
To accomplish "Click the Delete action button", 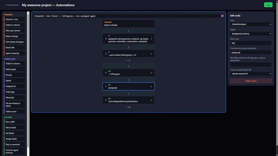I will tap(251, 81).
